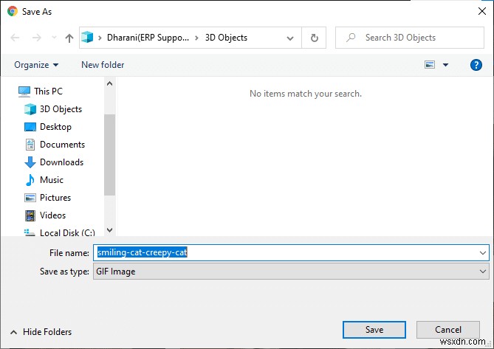Click the Videos film strip icon
The width and height of the screenshot is (494, 349).
(x=30, y=215)
